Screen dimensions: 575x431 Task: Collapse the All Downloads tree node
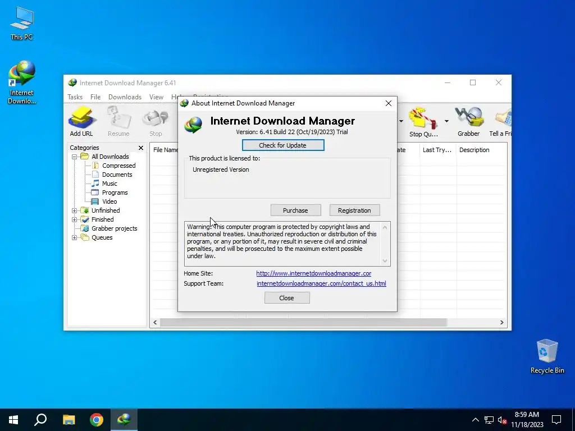click(75, 157)
